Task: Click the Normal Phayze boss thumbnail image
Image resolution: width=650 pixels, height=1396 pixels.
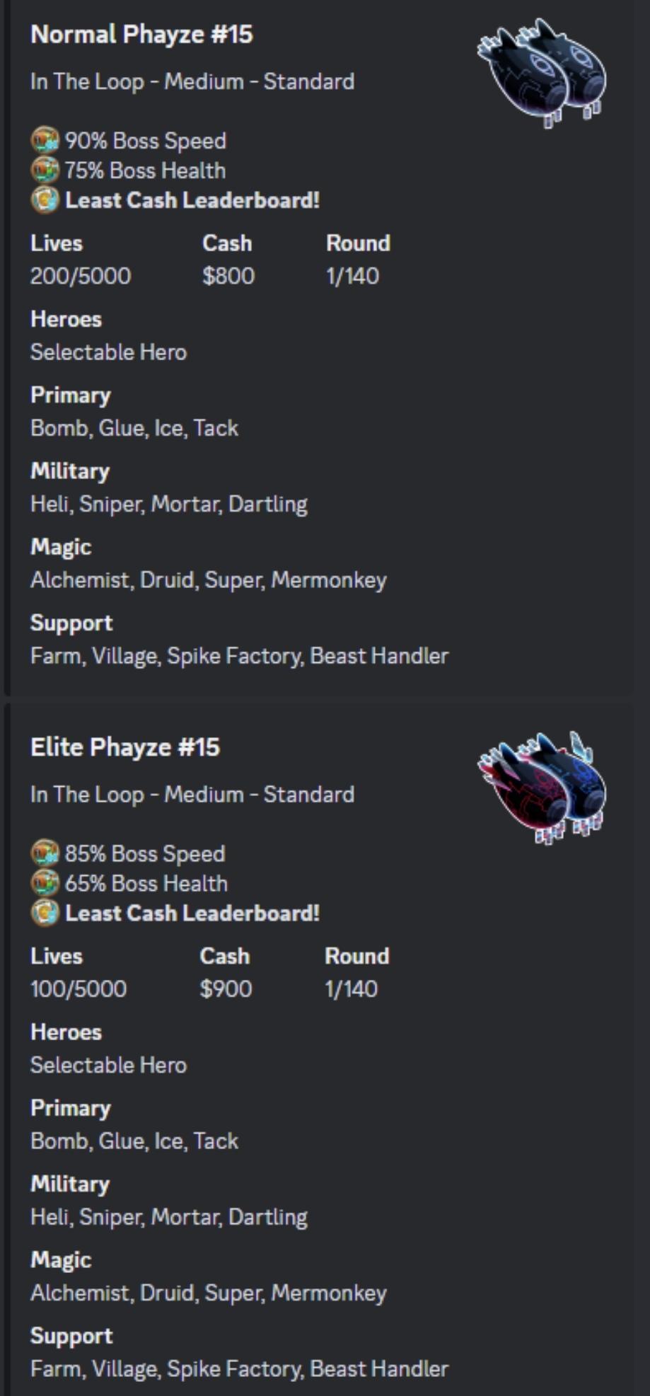Action: click(542, 74)
